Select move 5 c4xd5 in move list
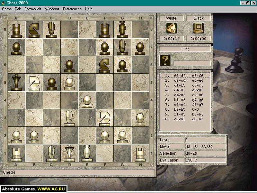Viewport: 257px width, 193px height. (x=180, y=95)
